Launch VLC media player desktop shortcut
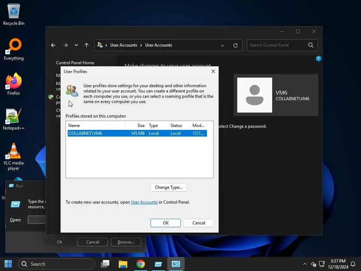The height and width of the screenshot is (271, 361). [x=14, y=157]
